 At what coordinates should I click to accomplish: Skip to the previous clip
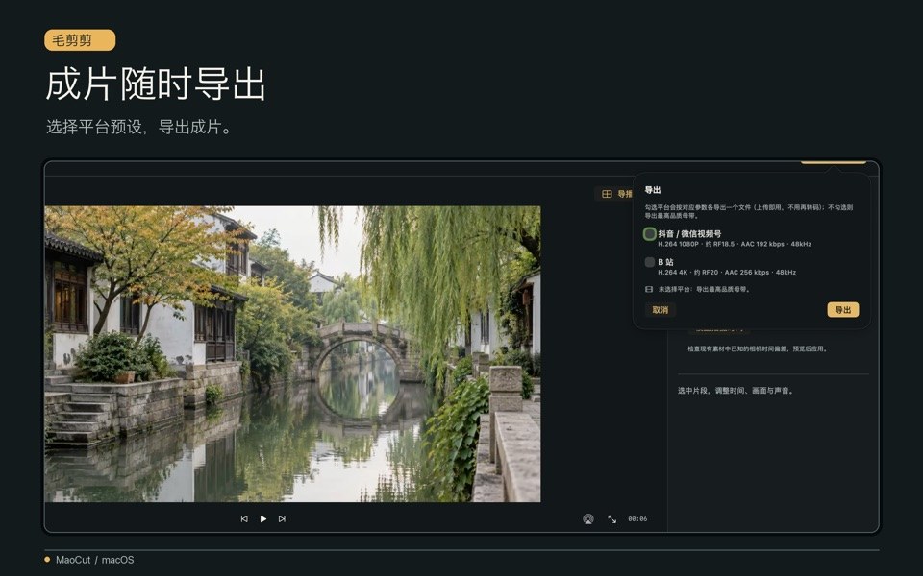tap(244, 519)
